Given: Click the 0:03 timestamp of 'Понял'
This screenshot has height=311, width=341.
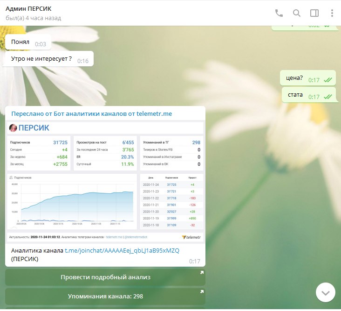Looking at the screenshot, I should pyautogui.click(x=41, y=44).
